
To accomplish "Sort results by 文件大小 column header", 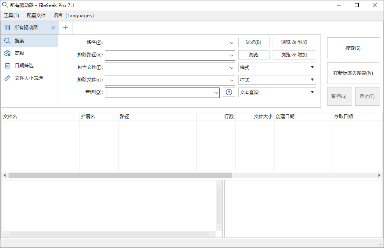I will (x=255, y=117).
